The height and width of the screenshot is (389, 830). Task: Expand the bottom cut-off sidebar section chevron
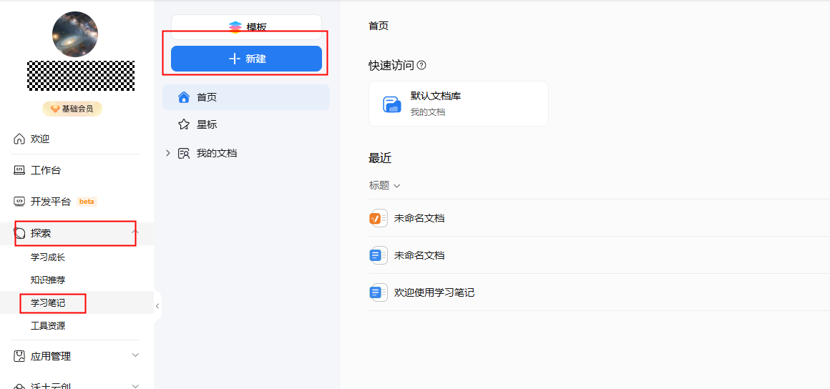click(x=135, y=386)
